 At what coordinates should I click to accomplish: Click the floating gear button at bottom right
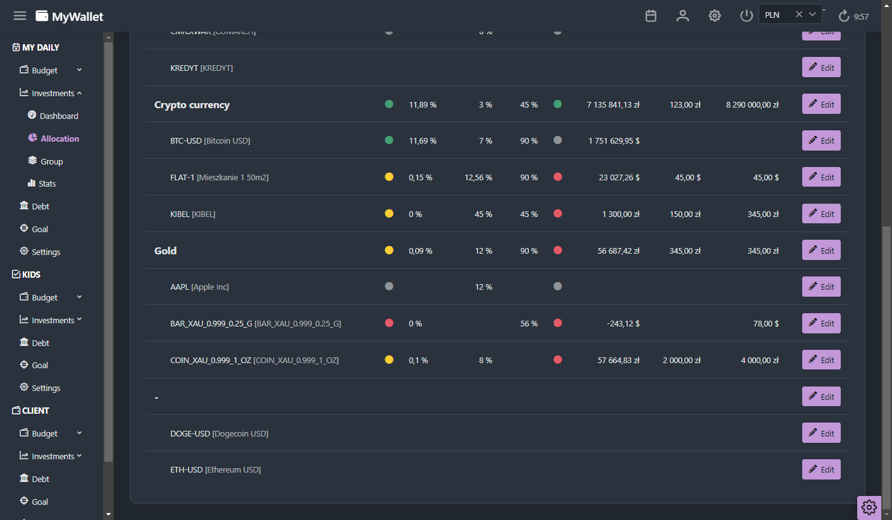click(x=869, y=507)
